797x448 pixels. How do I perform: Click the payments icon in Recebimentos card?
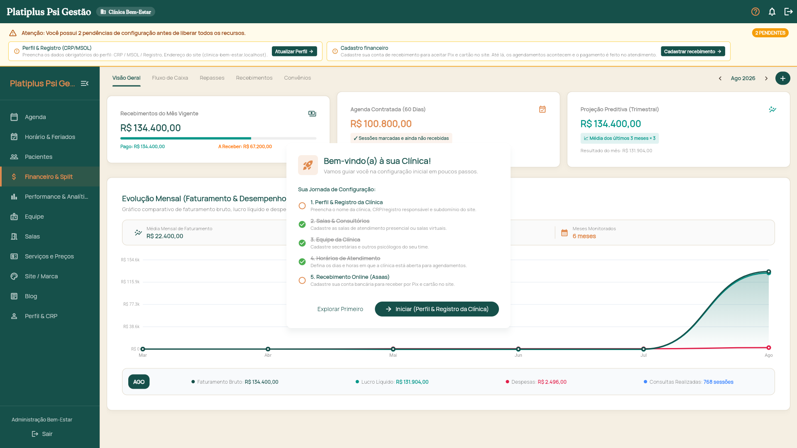pos(312,114)
